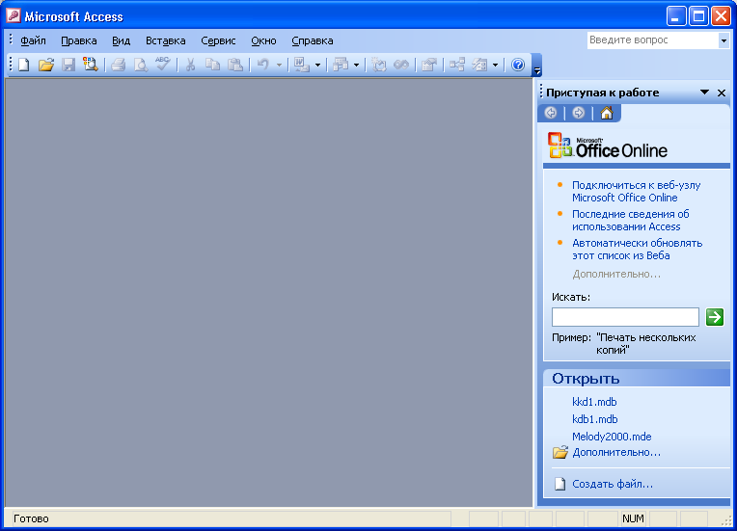
Task: Click Подключиться к веб-узлу Microsoft Office Online link
Action: click(x=636, y=191)
